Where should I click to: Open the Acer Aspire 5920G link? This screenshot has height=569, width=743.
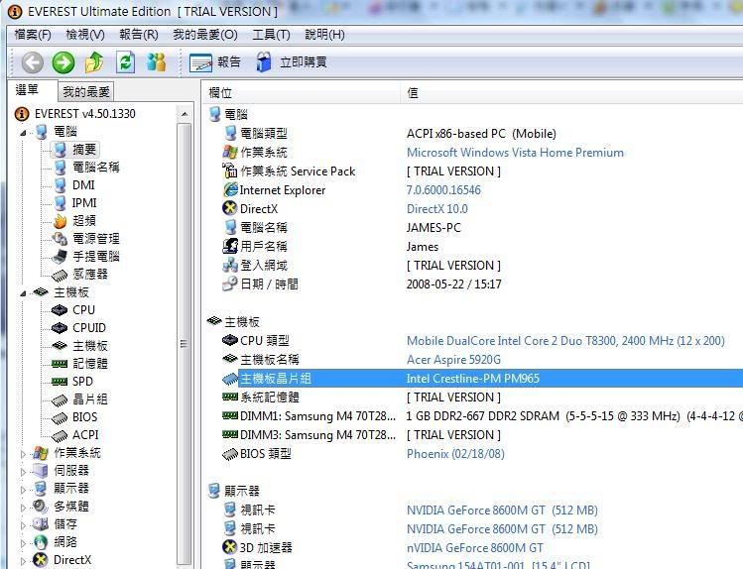pyautogui.click(x=453, y=360)
